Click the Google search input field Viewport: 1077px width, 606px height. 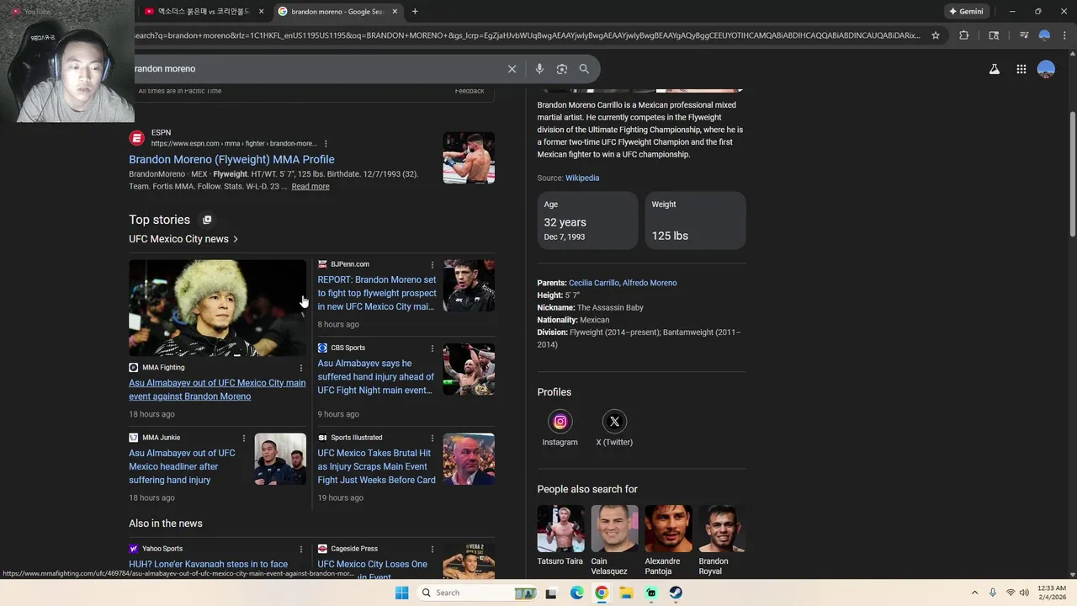click(x=316, y=69)
